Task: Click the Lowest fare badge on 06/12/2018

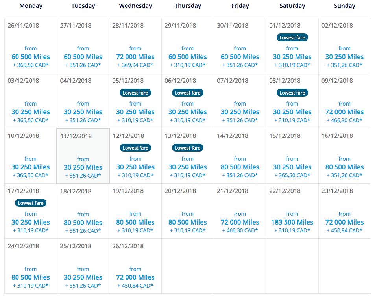Action: (188, 93)
